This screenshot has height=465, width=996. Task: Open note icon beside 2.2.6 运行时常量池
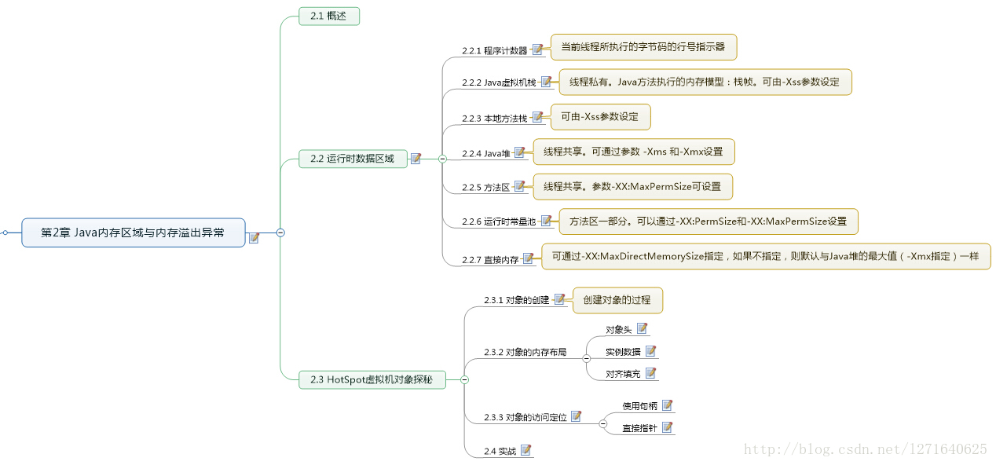[546, 221]
